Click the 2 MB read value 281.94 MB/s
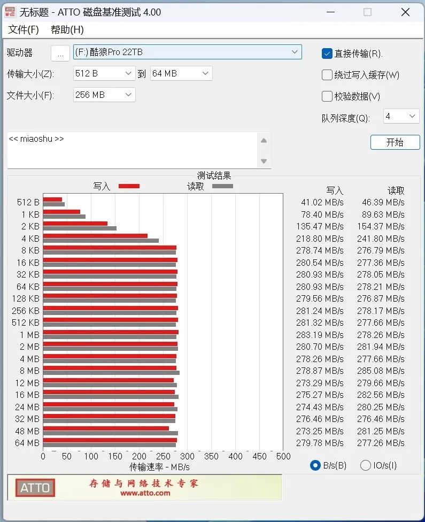 click(x=381, y=347)
